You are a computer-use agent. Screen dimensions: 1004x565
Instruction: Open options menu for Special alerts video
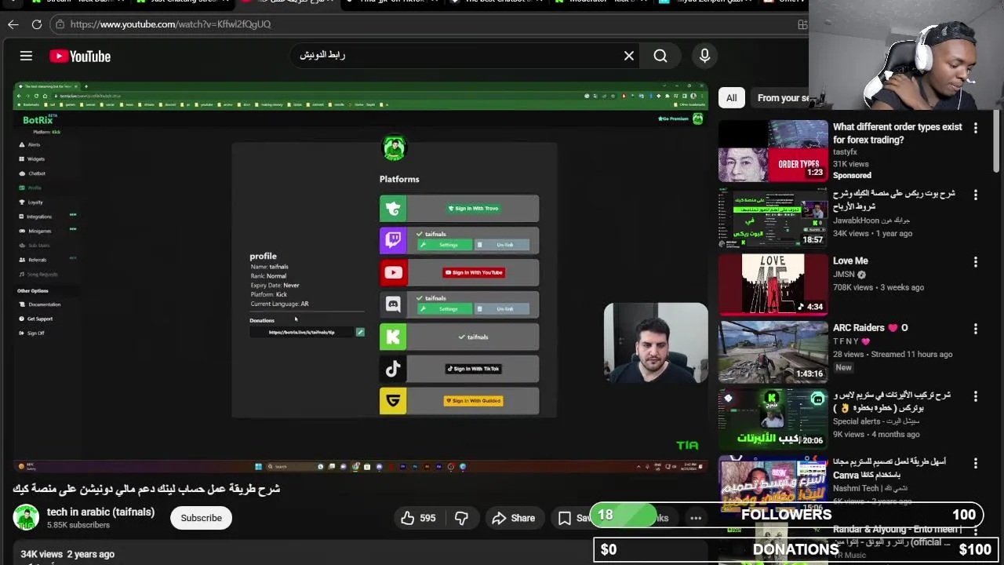(976, 395)
